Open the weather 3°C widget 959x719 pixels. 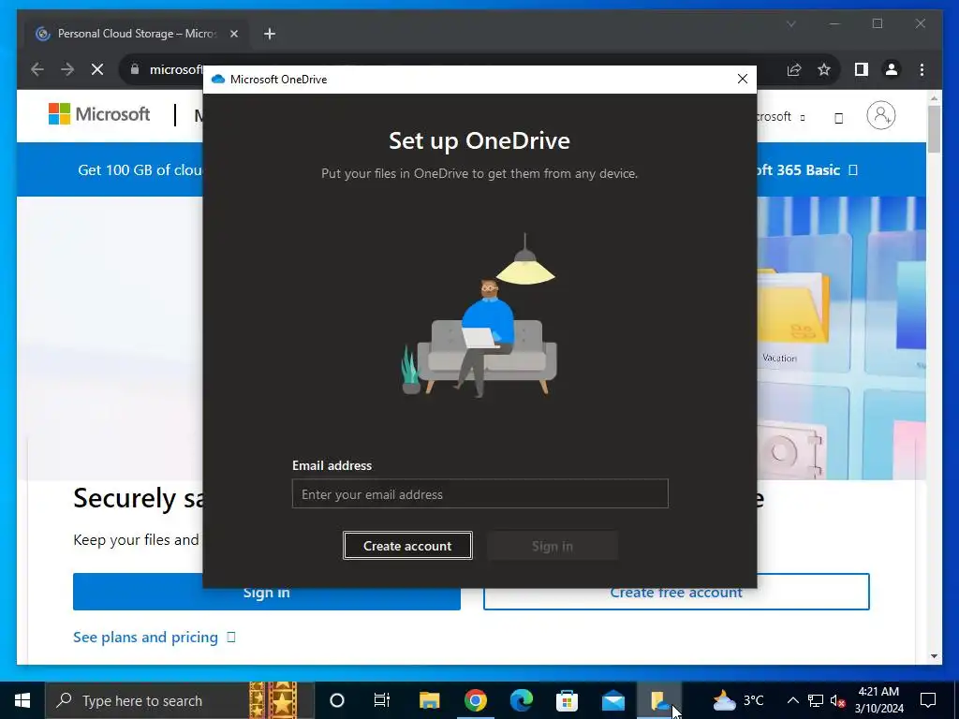[738, 700]
